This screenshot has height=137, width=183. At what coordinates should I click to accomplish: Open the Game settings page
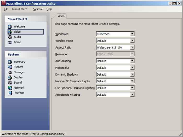click(x=17, y=42)
